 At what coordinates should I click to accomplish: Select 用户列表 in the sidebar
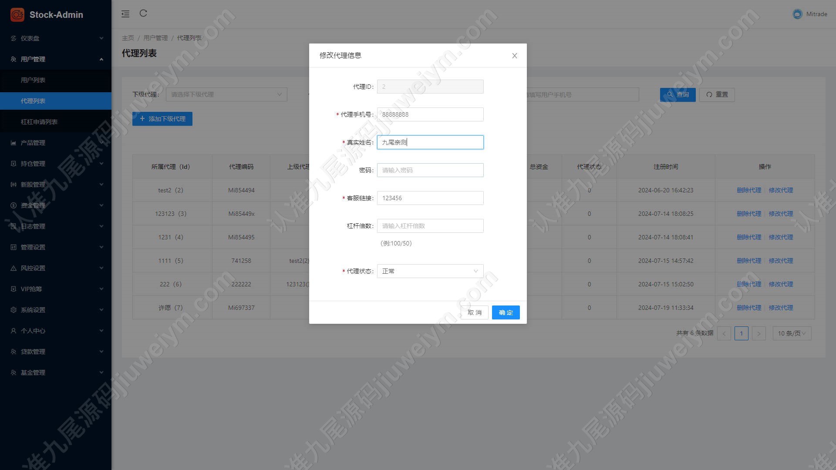click(x=56, y=80)
